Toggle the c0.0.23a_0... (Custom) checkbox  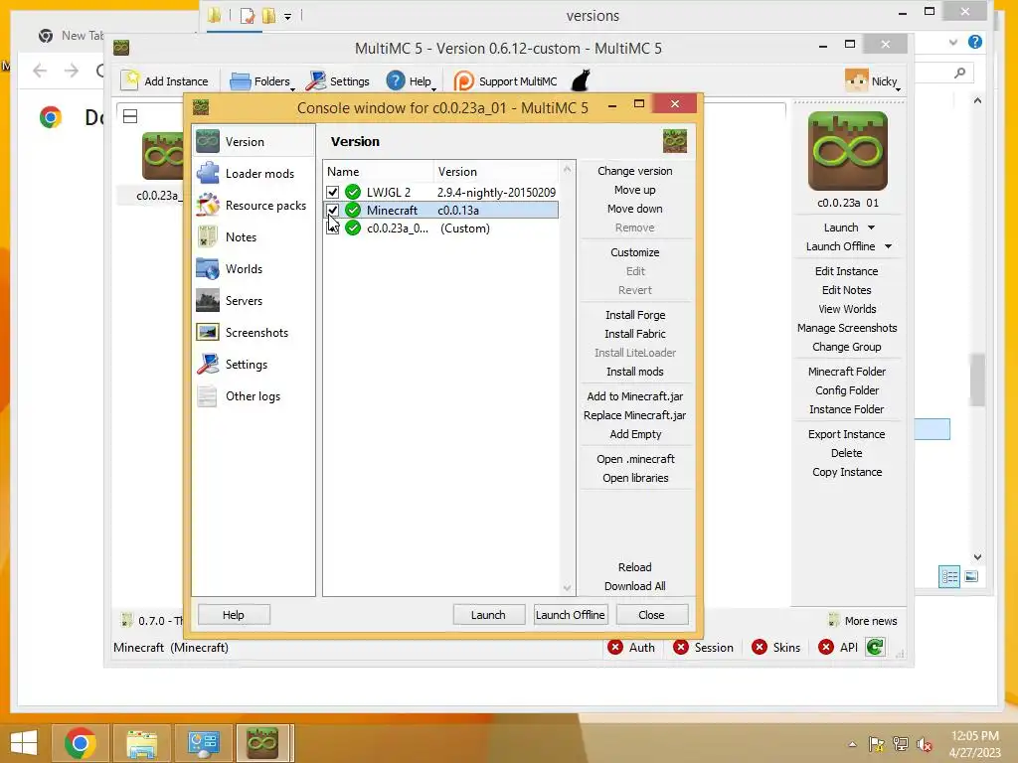[x=332, y=229]
